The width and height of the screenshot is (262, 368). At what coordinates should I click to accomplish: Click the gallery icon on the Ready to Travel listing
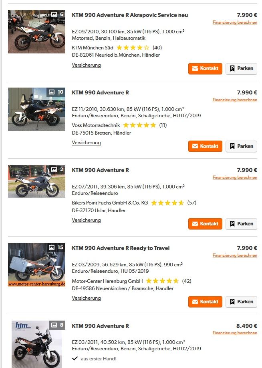click(52, 247)
